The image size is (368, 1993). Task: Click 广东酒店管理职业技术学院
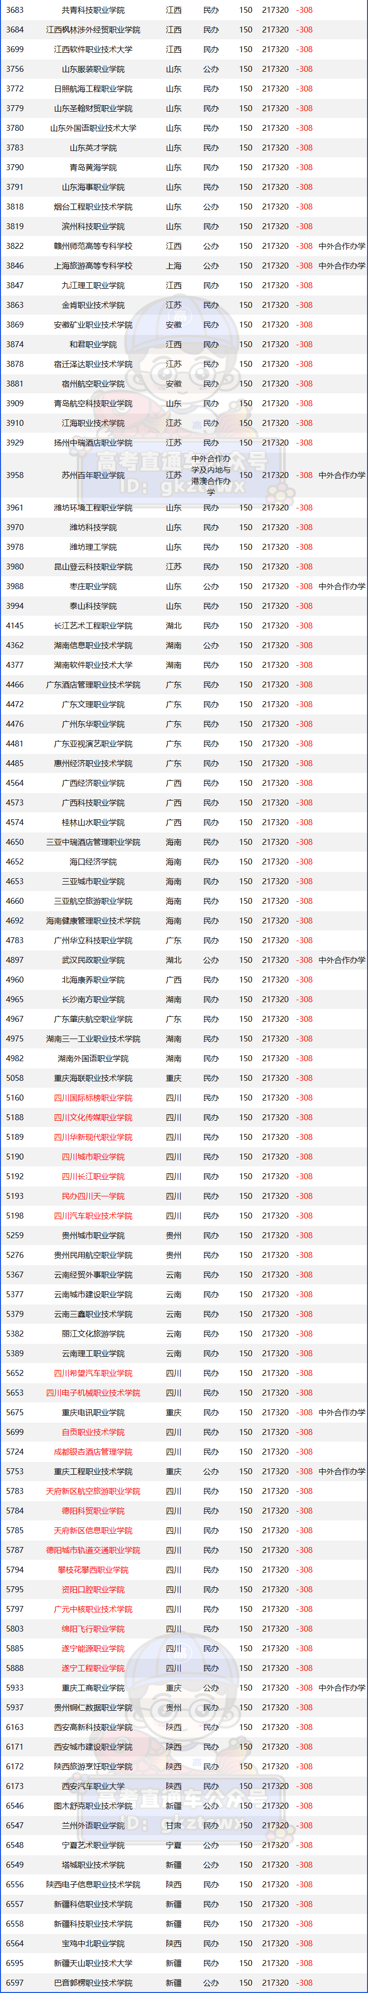[x=93, y=684]
